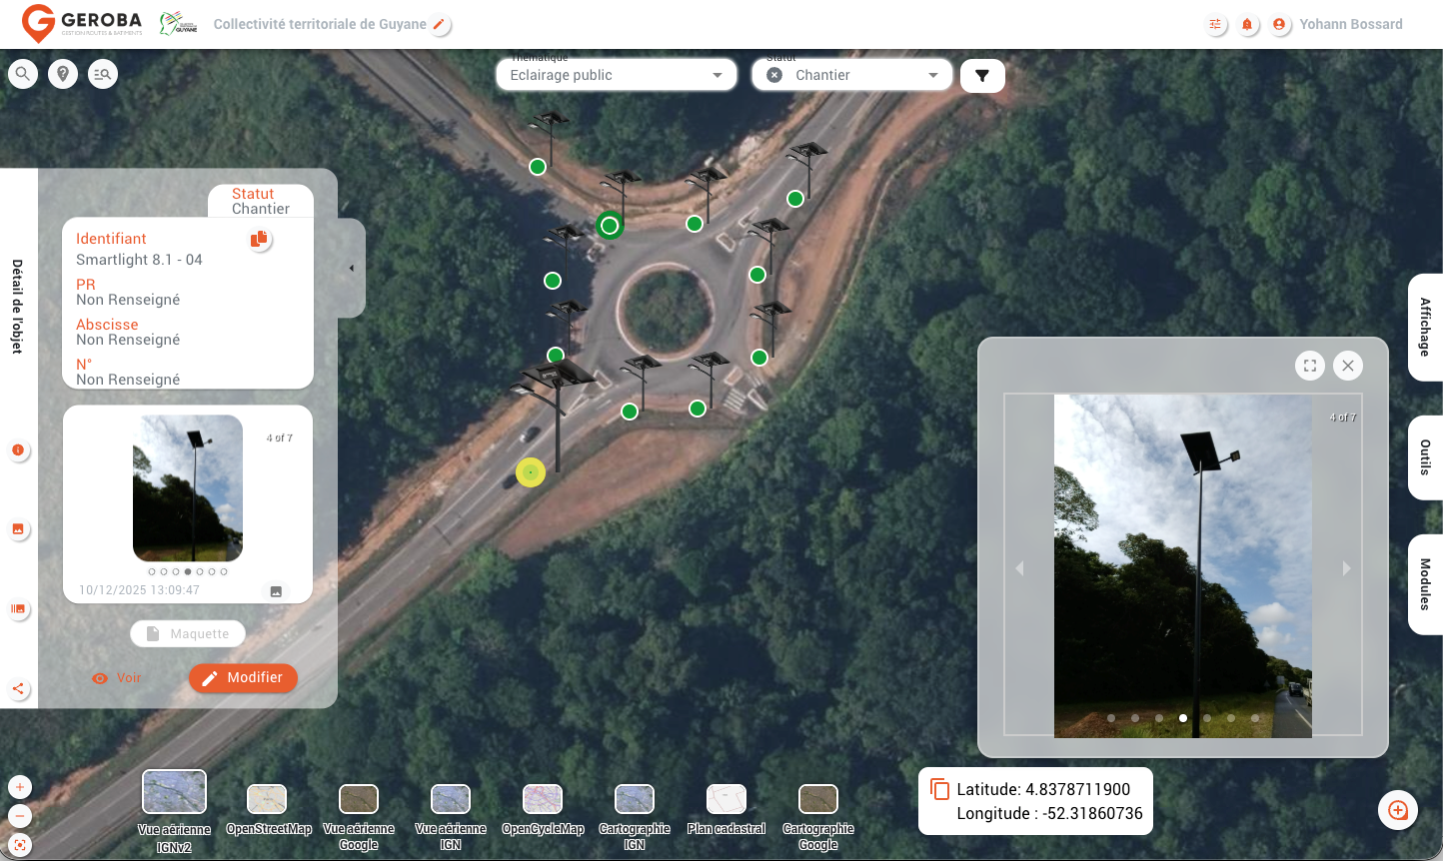Viewport: 1443px width, 861px height.
Task: Switch basemap to OpenStreetMap
Action: click(266, 799)
